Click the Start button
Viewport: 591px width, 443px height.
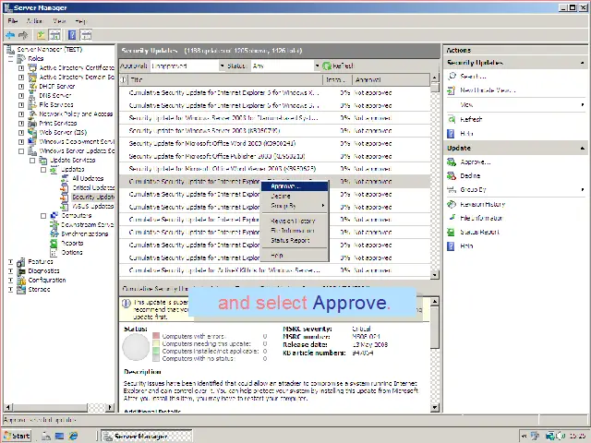pos(18,436)
